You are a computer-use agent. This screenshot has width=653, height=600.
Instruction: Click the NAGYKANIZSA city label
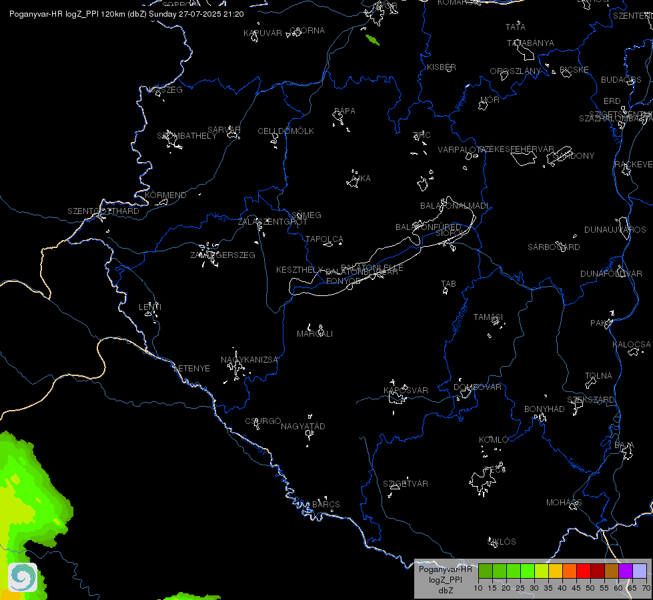(x=249, y=360)
